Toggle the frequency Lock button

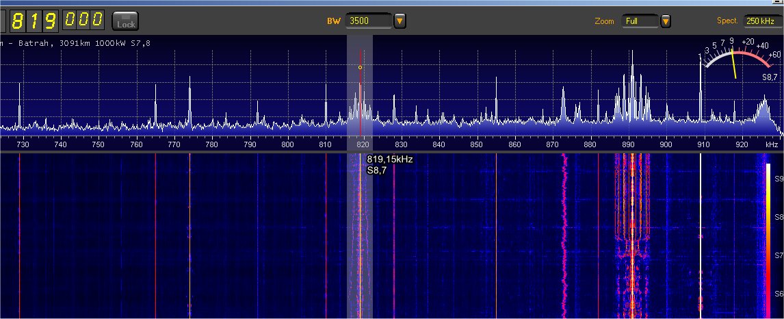pos(125,21)
